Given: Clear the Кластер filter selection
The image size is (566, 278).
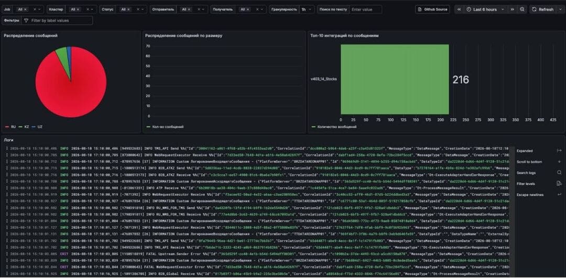Looking at the screenshot, I should coord(88,9).
